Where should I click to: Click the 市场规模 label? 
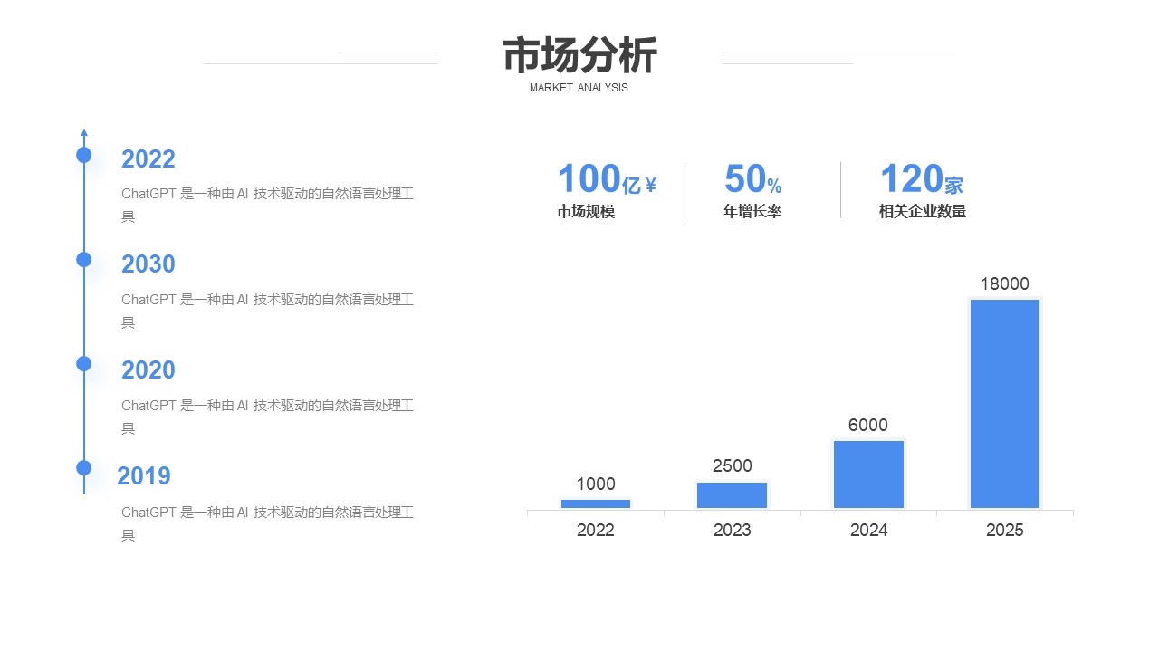pyautogui.click(x=586, y=212)
